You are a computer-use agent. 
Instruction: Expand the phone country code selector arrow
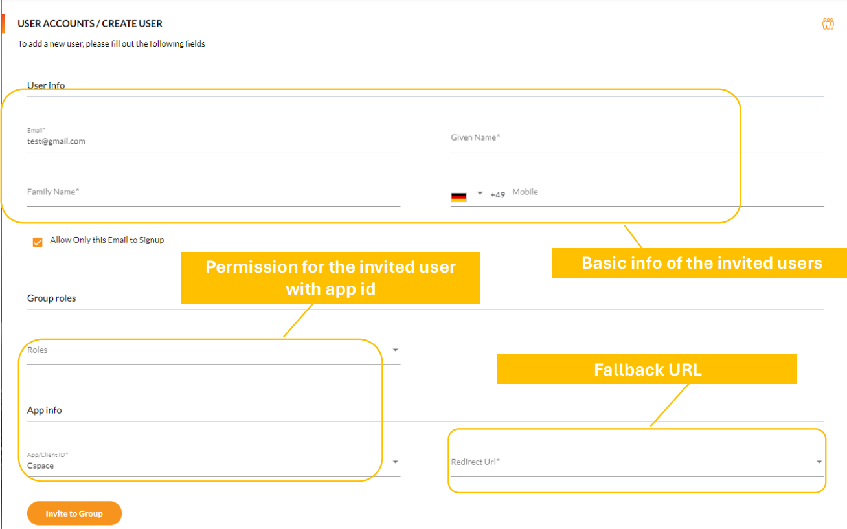click(479, 194)
